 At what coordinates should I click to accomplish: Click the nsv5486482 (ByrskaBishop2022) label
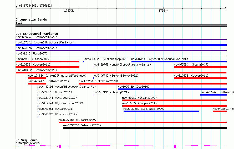click(x=106, y=59)
